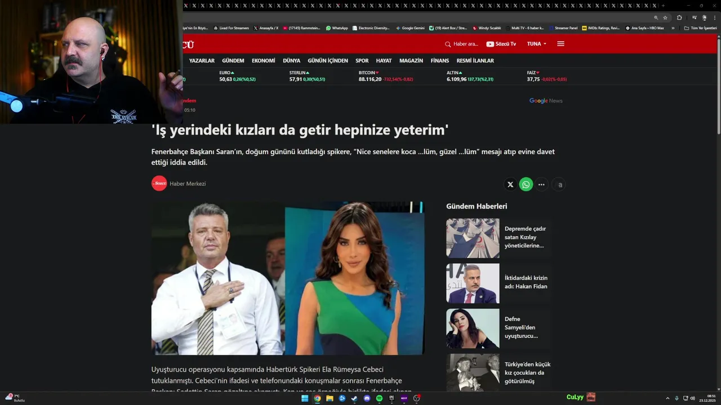Open GÜNÜN İÇİNDEN section

pyautogui.click(x=328, y=61)
